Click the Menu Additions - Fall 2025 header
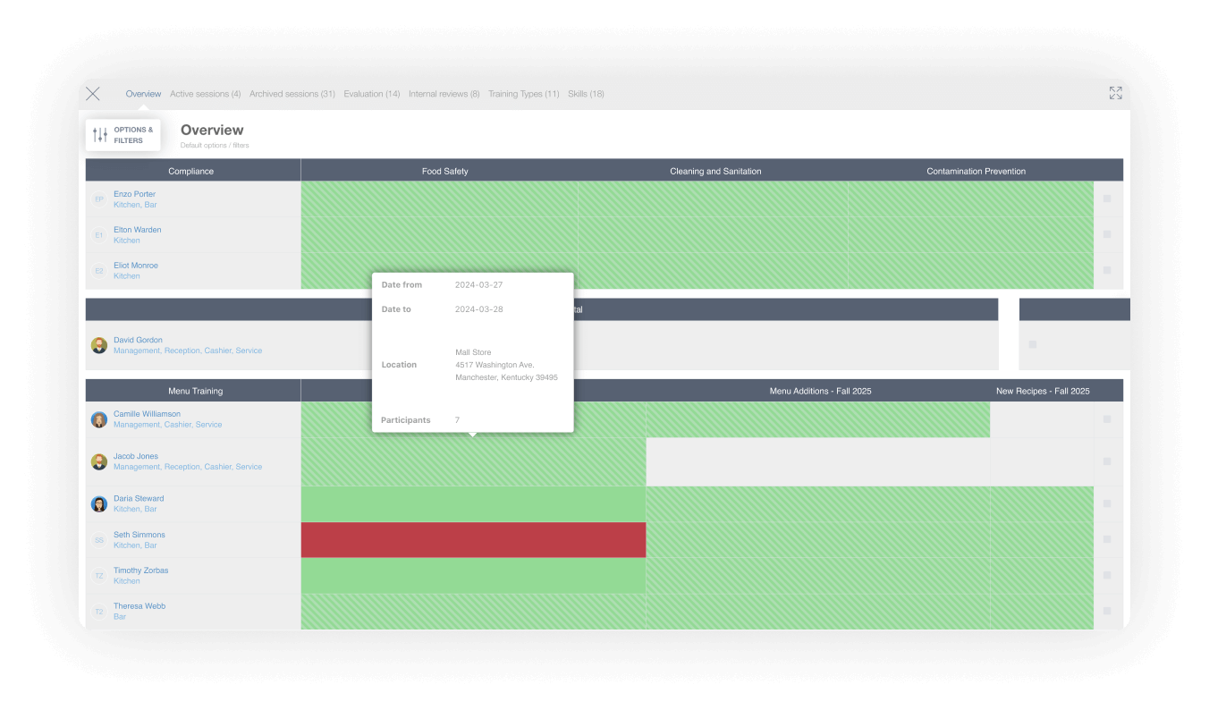Screen dimensions: 1209x710 click(820, 391)
